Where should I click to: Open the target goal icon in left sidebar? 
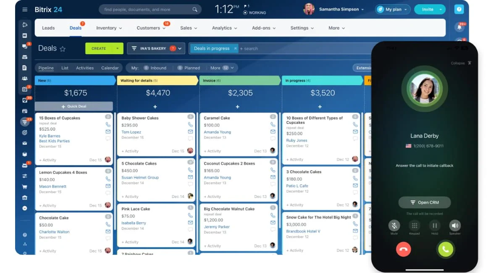(25, 133)
